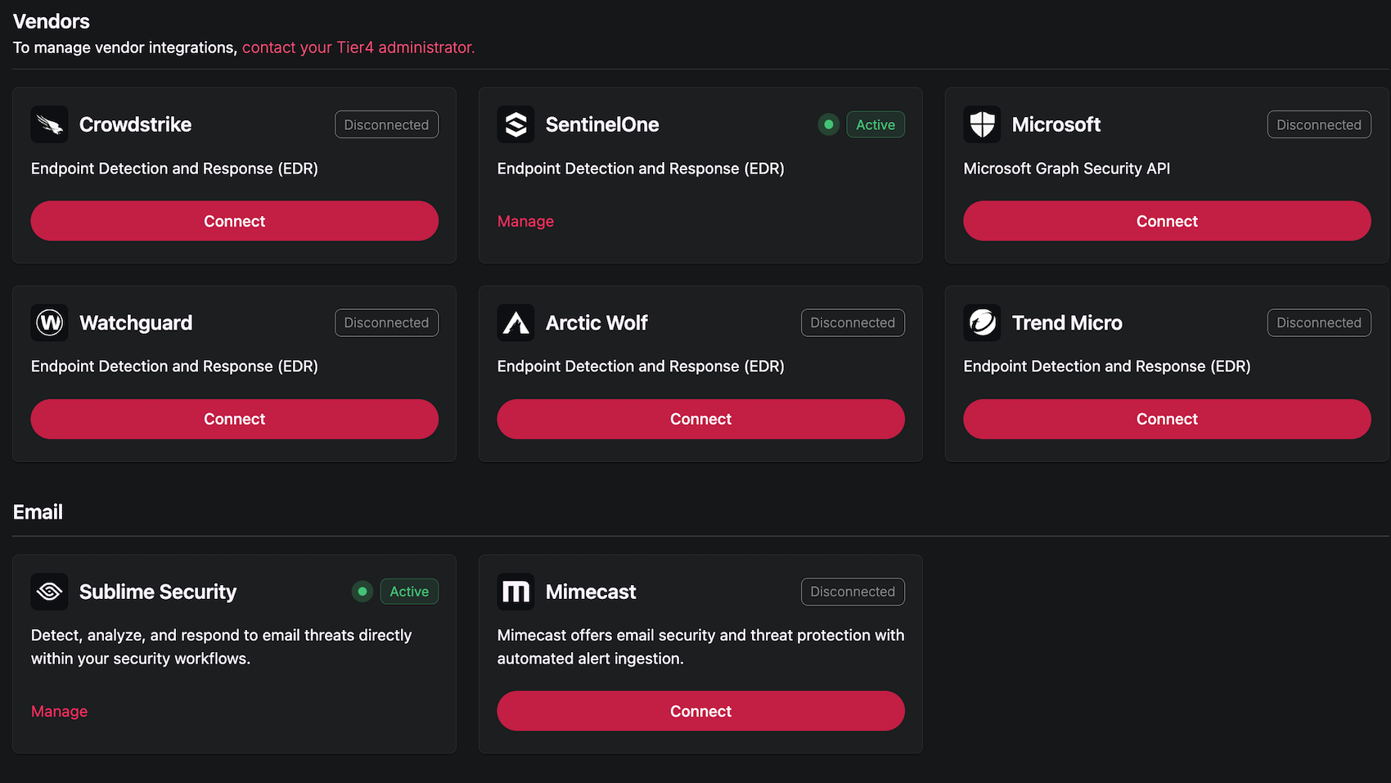Click the Arctic Wolf card title
The width and height of the screenshot is (1391, 783).
click(596, 322)
